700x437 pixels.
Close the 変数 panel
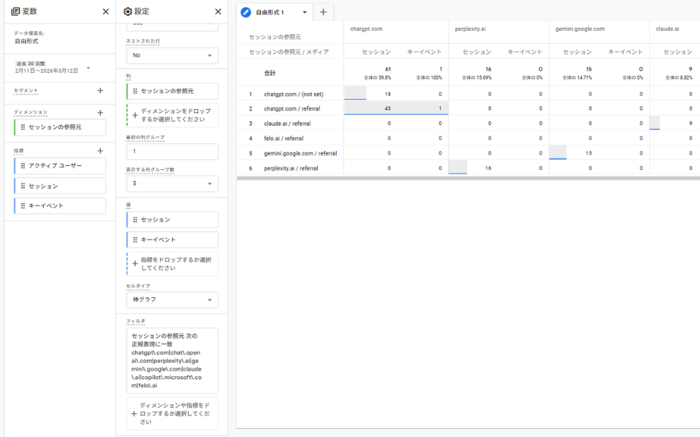106,11
